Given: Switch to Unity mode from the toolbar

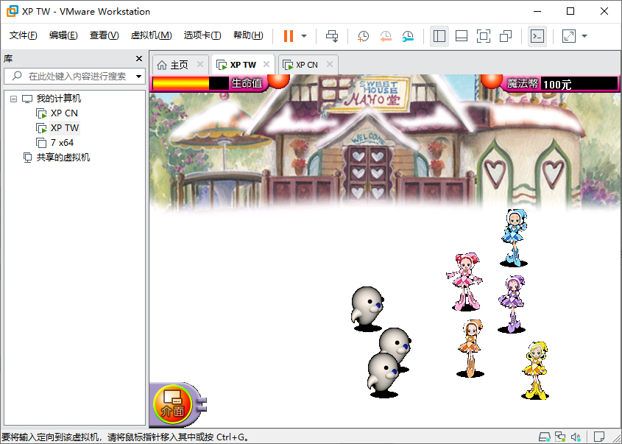Looking at the screenshot, I should click(x=506, y=36).
